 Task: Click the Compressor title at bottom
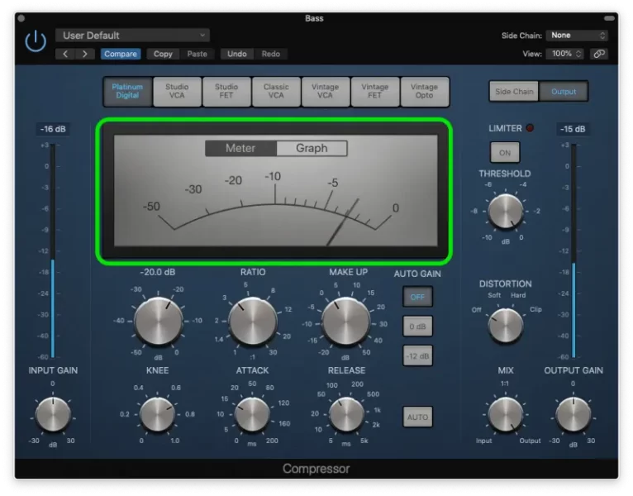[x=316, y=469]
